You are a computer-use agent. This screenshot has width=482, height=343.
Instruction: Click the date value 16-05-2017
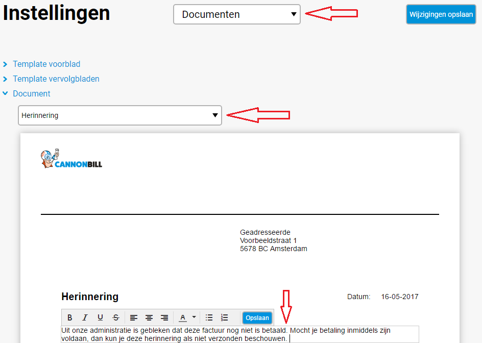(400, 297)
